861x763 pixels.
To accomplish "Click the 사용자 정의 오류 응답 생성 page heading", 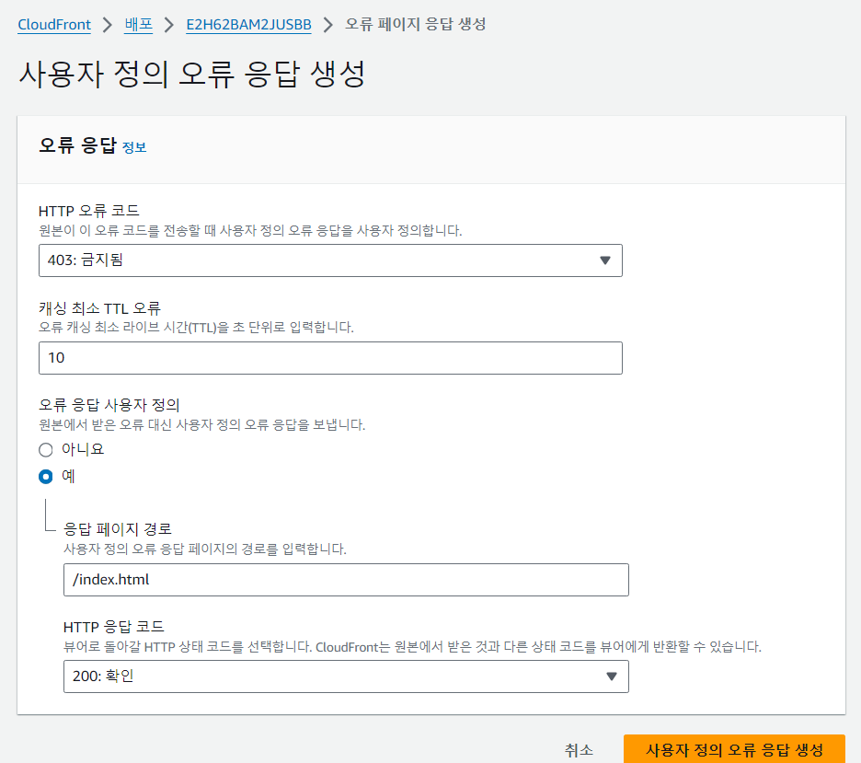I will [192, 75].
